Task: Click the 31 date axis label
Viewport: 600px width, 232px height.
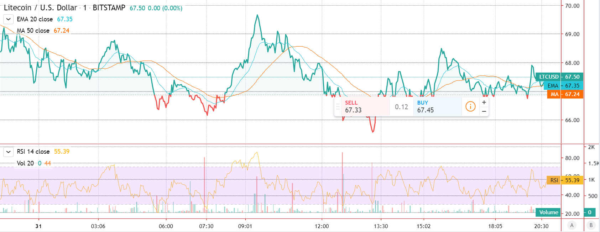Action: 38,226
